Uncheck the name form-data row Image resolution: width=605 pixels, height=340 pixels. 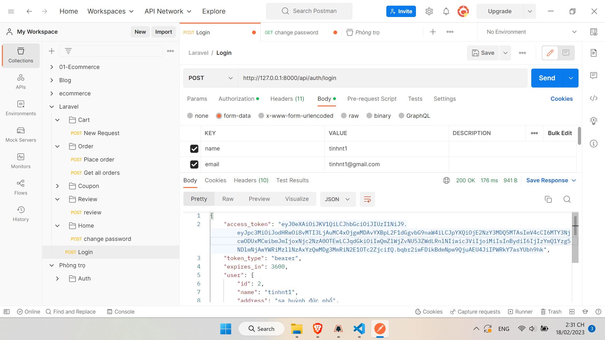[x=194, y=149]
